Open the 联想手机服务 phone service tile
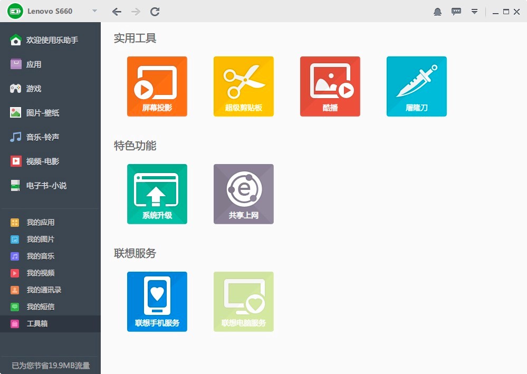Viewport: 527px width, 374px height. coord(157,301)
